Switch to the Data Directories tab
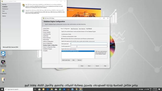The width and height of the screenshot is (162, 91). pyautogui.click(x=74, y=29)
